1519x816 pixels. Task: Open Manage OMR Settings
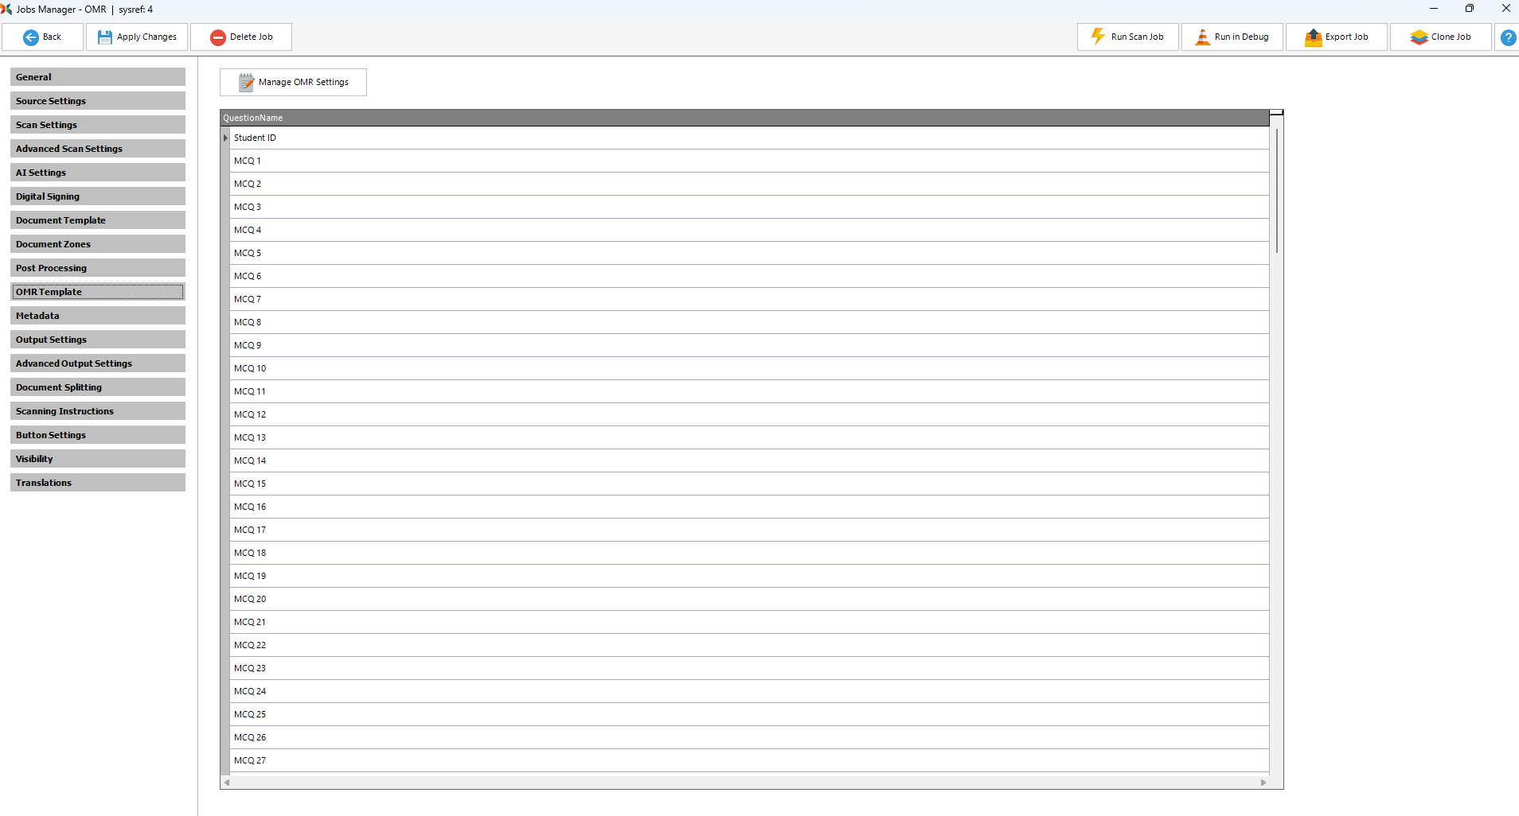pos(293,83)
